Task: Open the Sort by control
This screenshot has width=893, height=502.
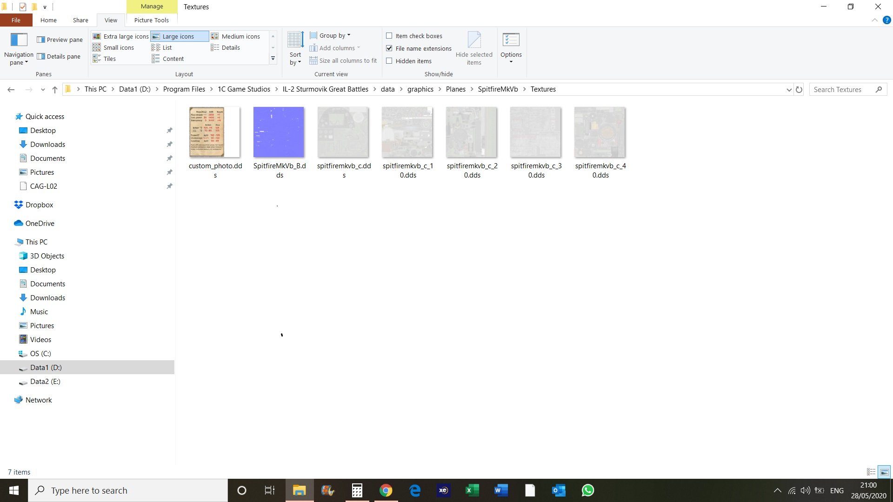Action: [295, 49]
